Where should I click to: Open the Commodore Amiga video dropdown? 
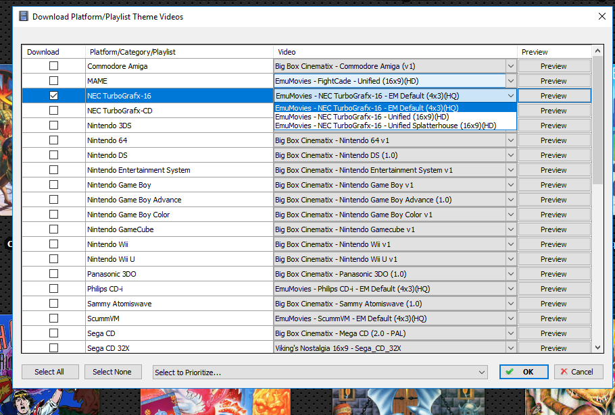coord(511,66)
